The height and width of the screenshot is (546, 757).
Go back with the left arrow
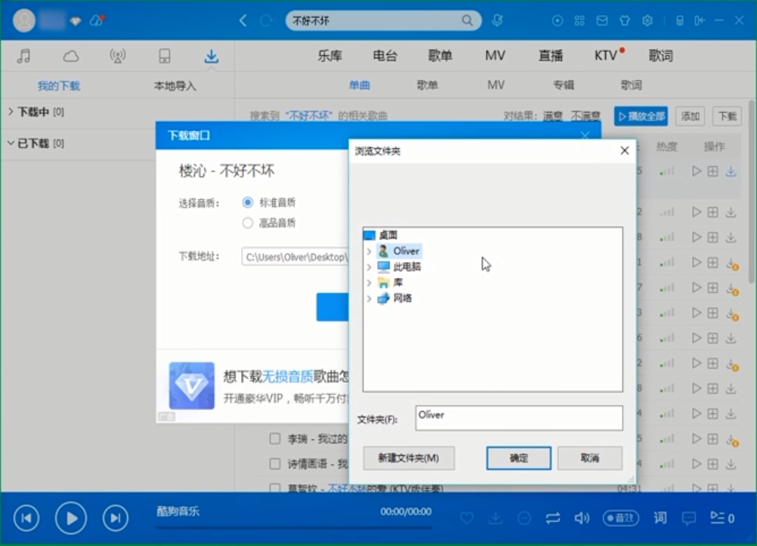(243, 20)
